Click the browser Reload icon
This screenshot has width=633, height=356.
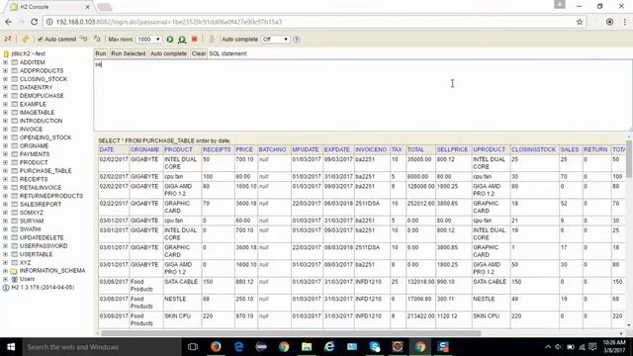pyautogui.click(x=35, y=22)
